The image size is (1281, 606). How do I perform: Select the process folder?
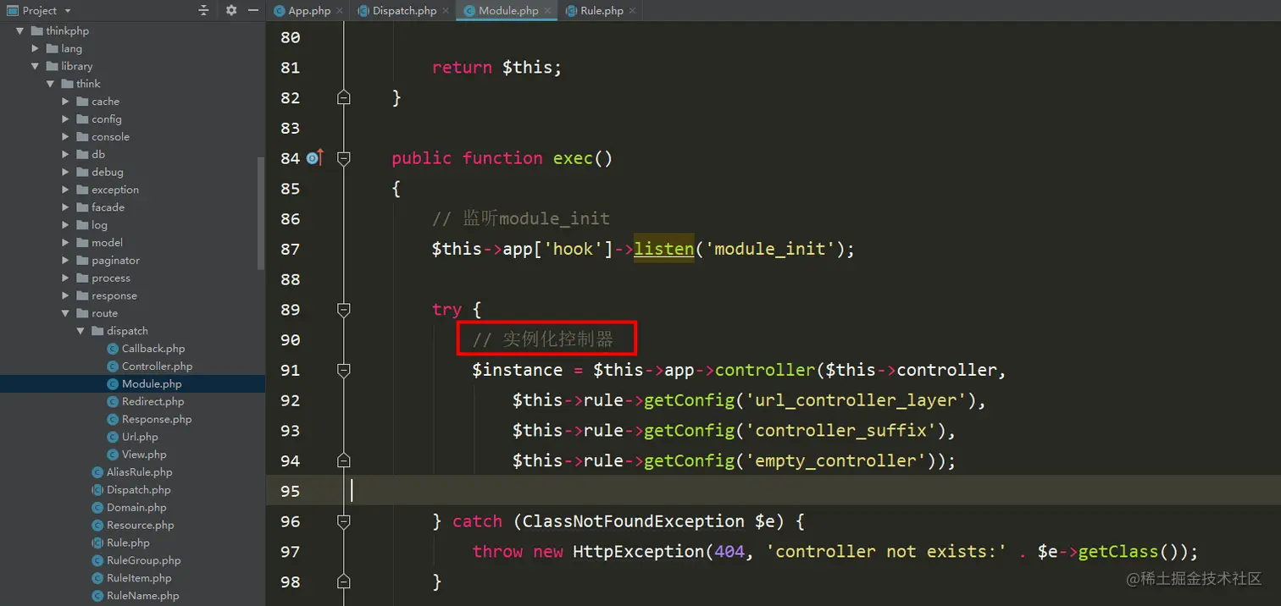[x=103, y=278]
